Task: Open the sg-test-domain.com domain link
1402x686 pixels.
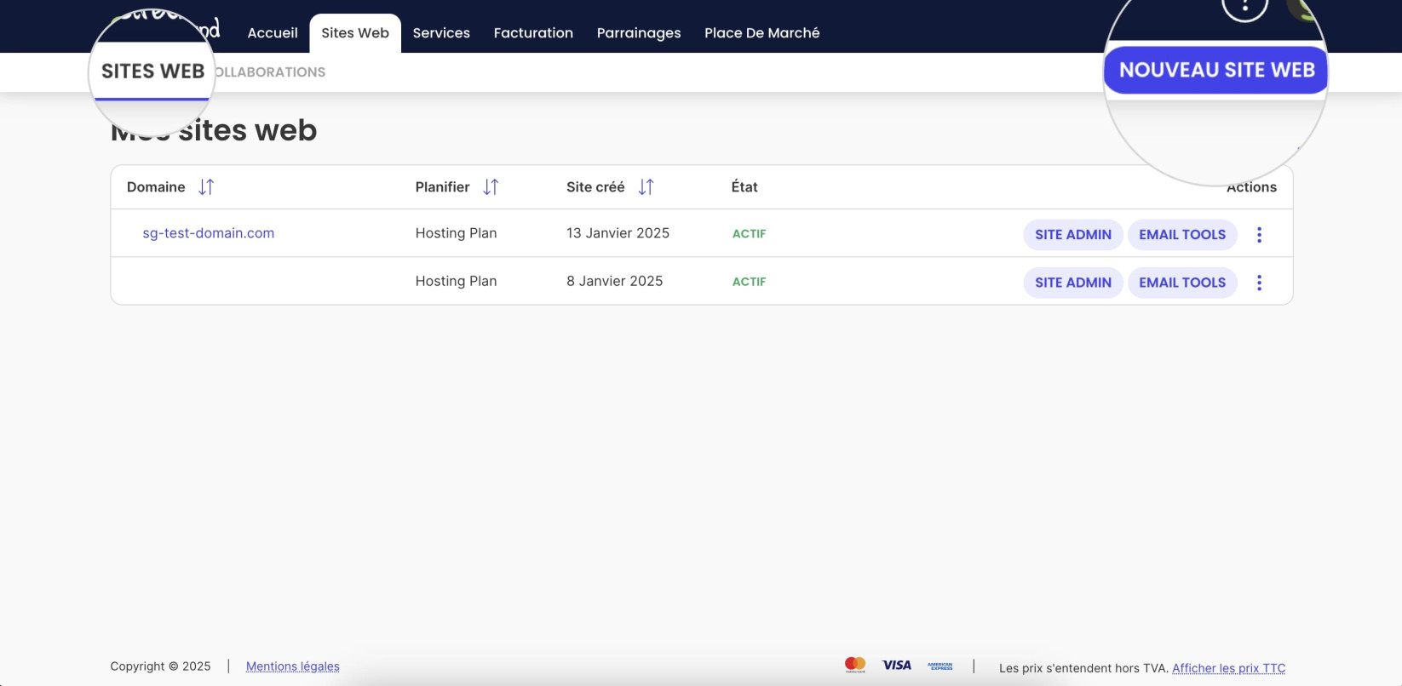Action: click(209, 233)
